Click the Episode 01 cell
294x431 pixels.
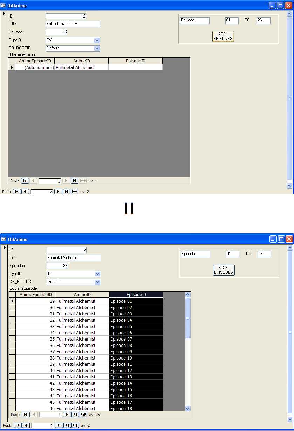(x=136, y=301)
